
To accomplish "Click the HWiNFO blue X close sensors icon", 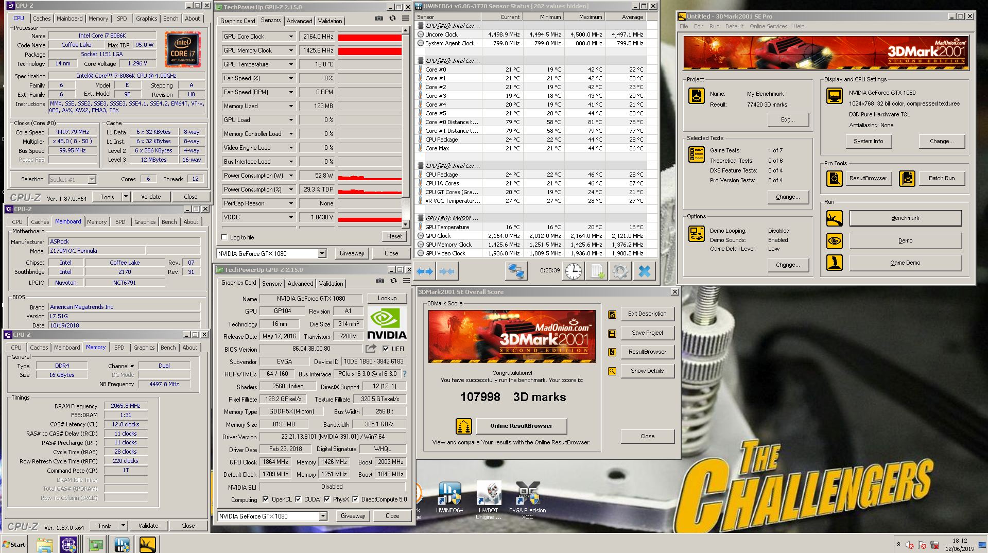I will [645, 271].
